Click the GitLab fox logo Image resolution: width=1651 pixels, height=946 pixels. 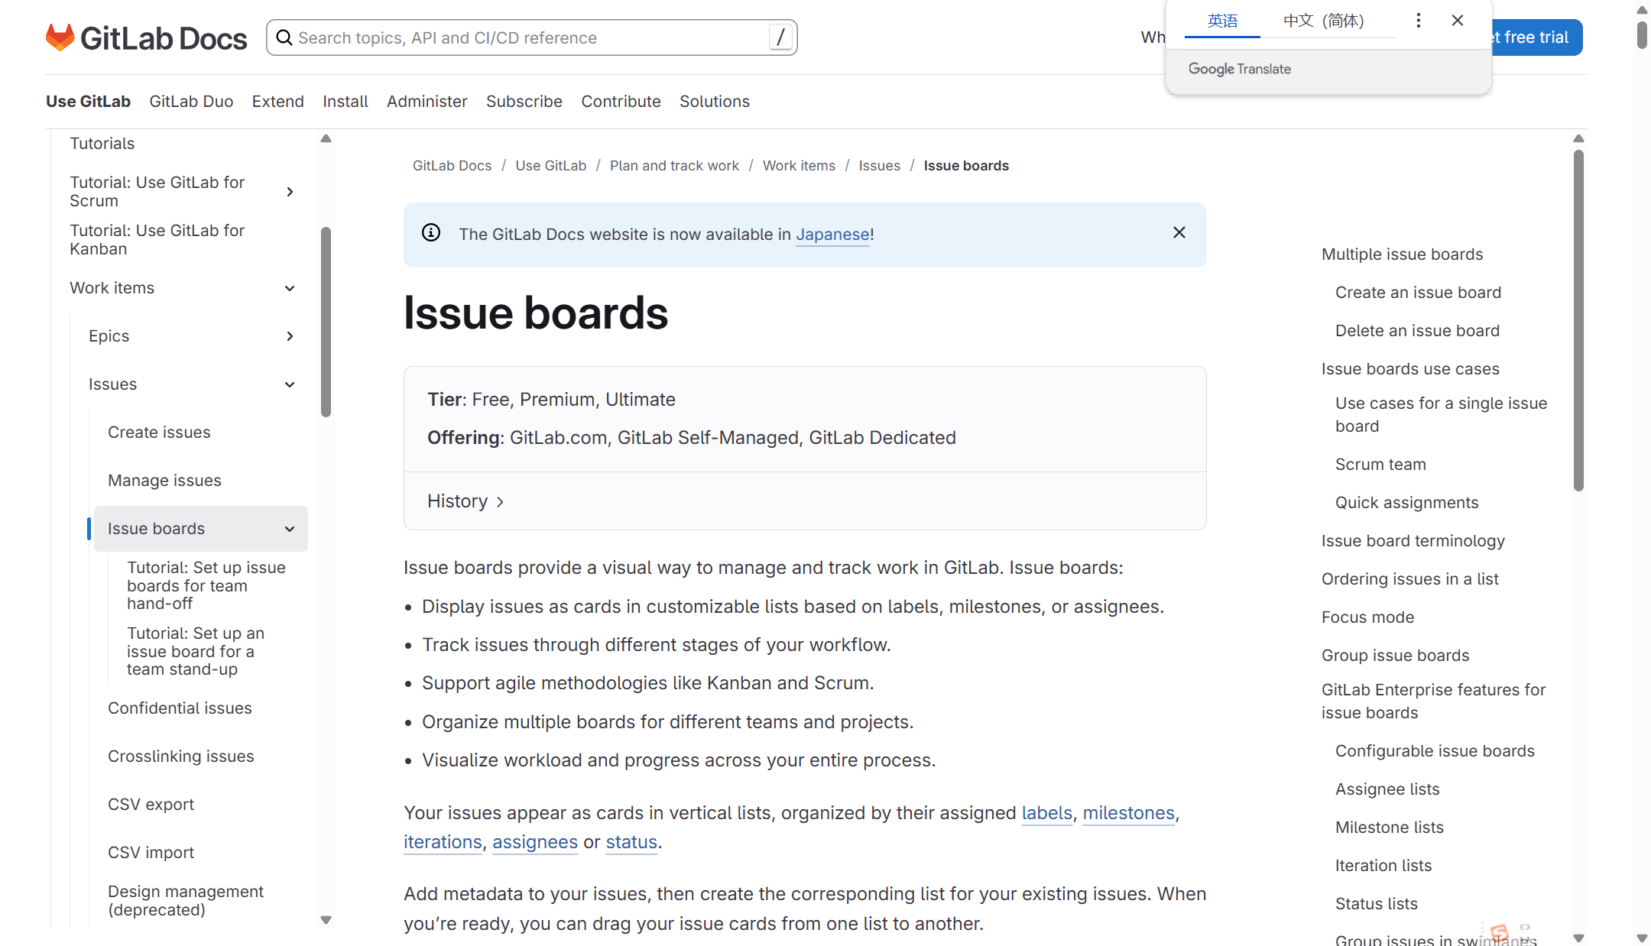(x=60, y=37)
